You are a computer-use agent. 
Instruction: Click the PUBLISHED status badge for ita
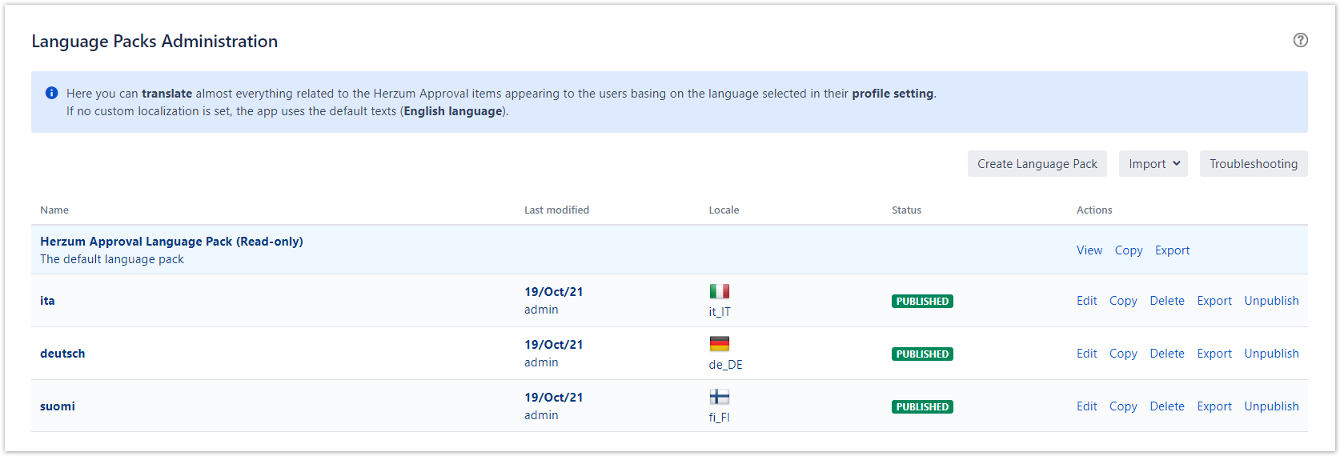click(922, 302)
